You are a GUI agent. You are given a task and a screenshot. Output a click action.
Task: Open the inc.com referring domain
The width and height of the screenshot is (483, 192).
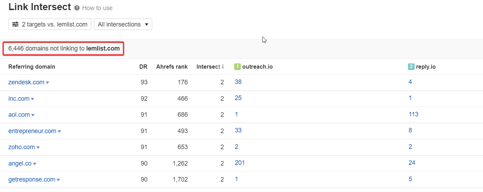pos(19,99)
